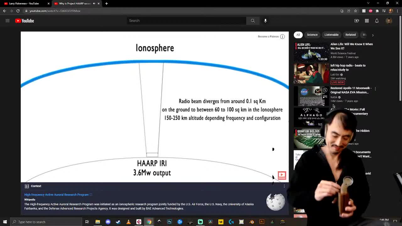Open Steam from the taskbar

pyautogui.click(x=118, y=222)
